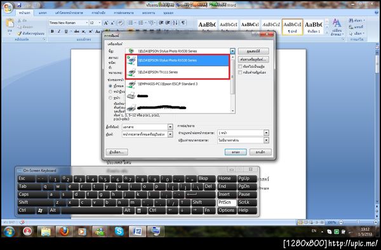
Task: Tick the upper checkbox in print dialog
Action: (x=240, y=66)
